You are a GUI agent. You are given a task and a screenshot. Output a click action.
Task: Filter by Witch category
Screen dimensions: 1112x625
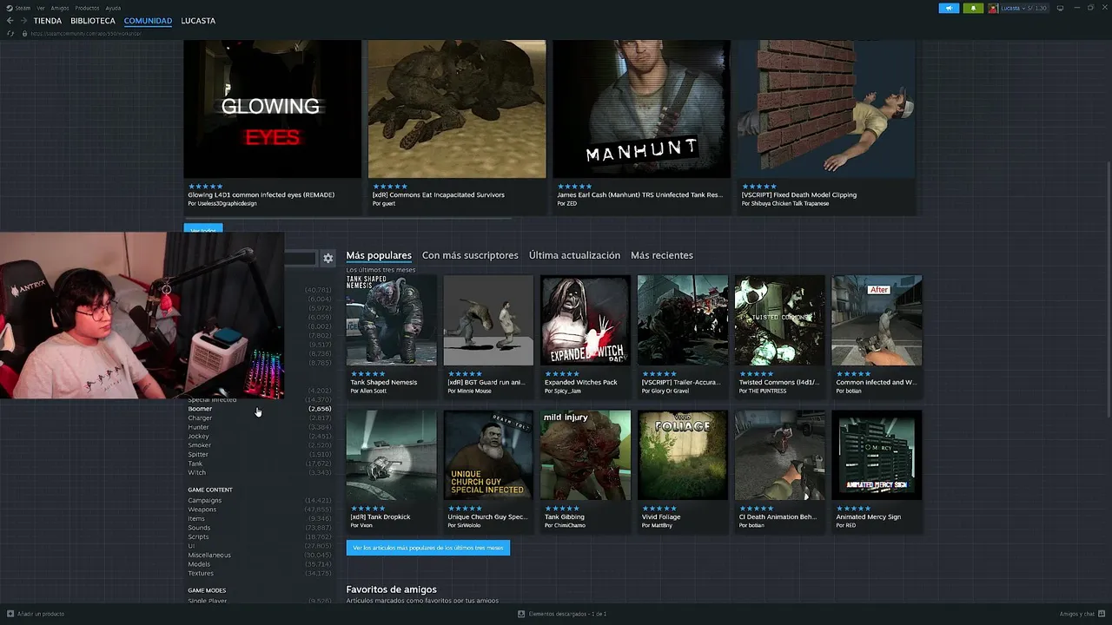[x=196, y=473]
